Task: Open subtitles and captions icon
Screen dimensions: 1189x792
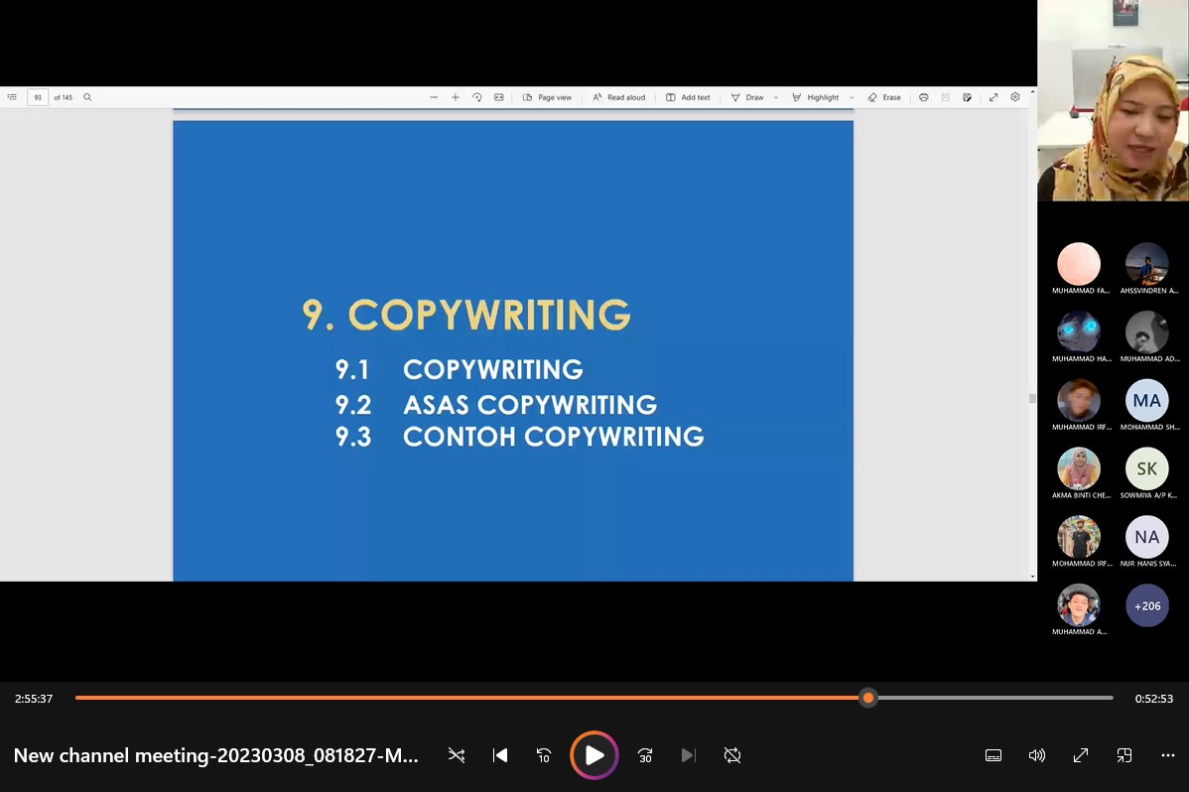Action: 993,755
